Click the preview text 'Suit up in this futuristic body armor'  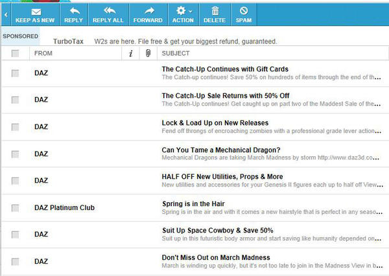272,238
